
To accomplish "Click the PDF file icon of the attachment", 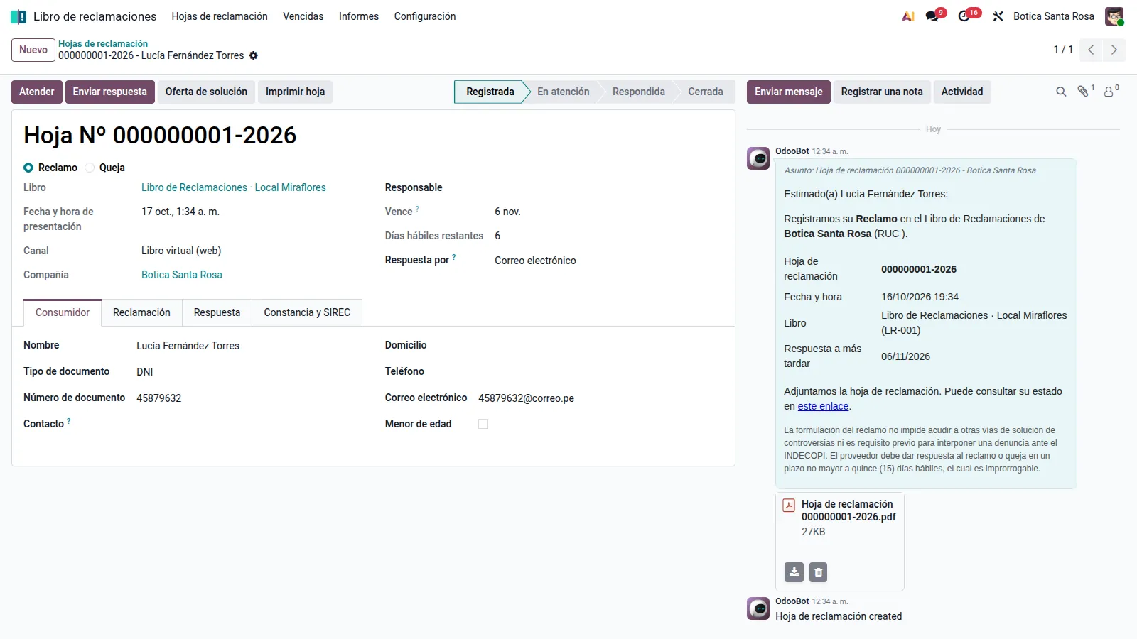I will (x=789, y=506).
